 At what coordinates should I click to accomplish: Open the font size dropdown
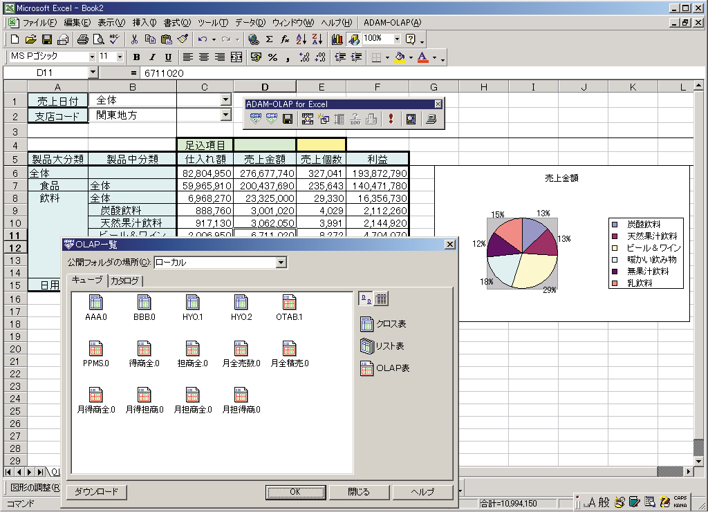click(120, 57)
